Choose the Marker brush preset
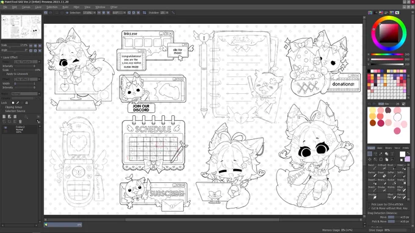This screenshot has width=415, height=233. [x=372, y=174]
